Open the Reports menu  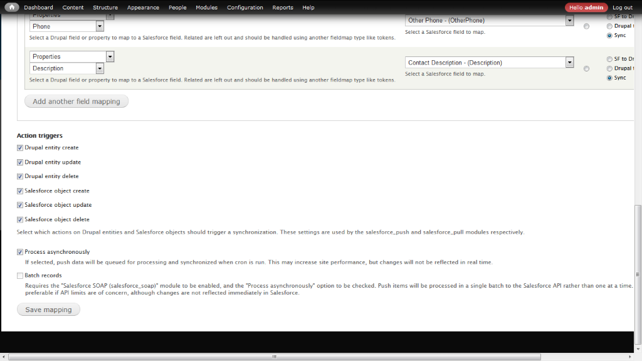click(x=283, y=8)
